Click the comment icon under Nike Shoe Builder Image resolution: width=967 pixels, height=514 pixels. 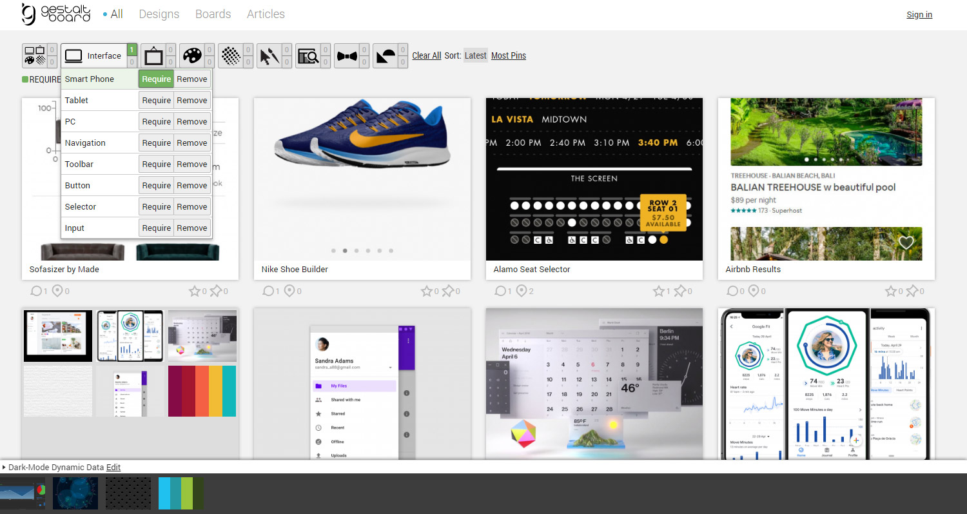pyautogui.click(x=268, y=292)
